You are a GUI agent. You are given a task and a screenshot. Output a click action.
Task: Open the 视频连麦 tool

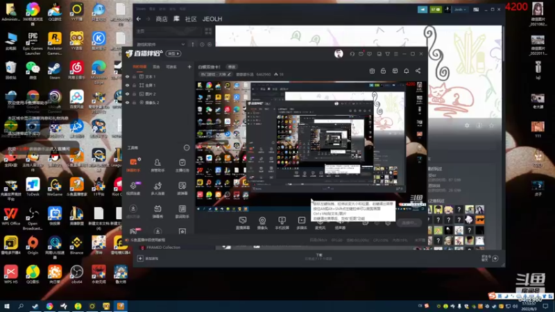point(133,188)
